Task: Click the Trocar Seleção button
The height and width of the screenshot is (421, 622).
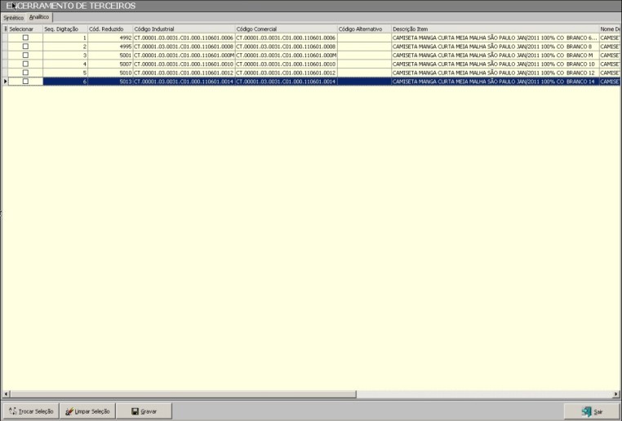Action: pos(30,411)
